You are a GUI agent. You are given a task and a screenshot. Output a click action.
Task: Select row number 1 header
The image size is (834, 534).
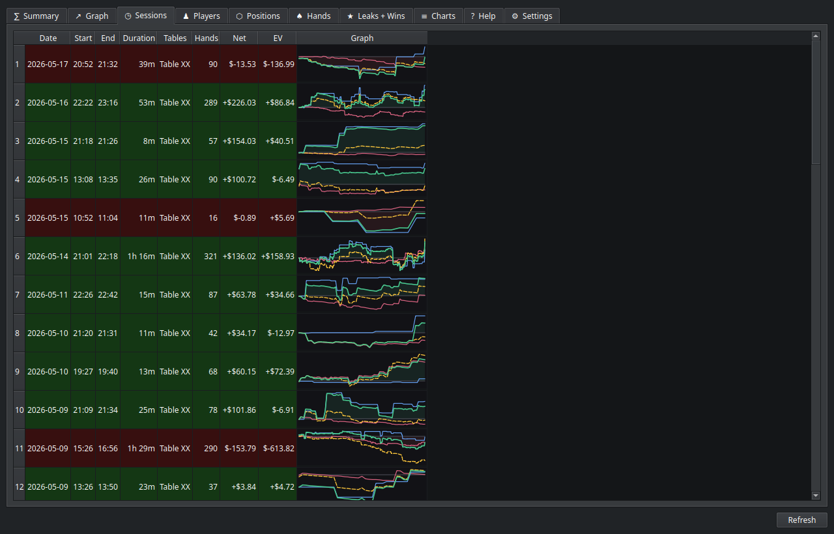tap(20, 64)
